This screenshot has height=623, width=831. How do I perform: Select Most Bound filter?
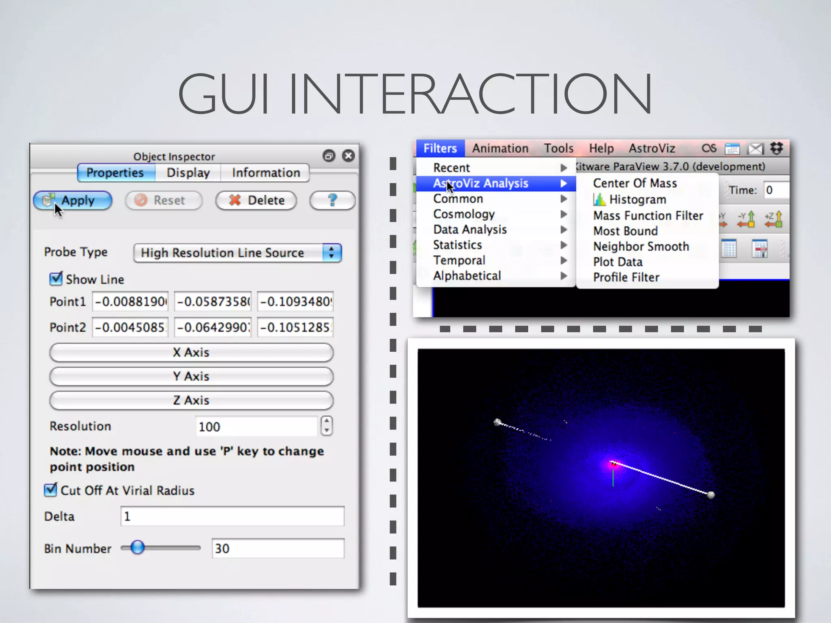coord(625,231)
